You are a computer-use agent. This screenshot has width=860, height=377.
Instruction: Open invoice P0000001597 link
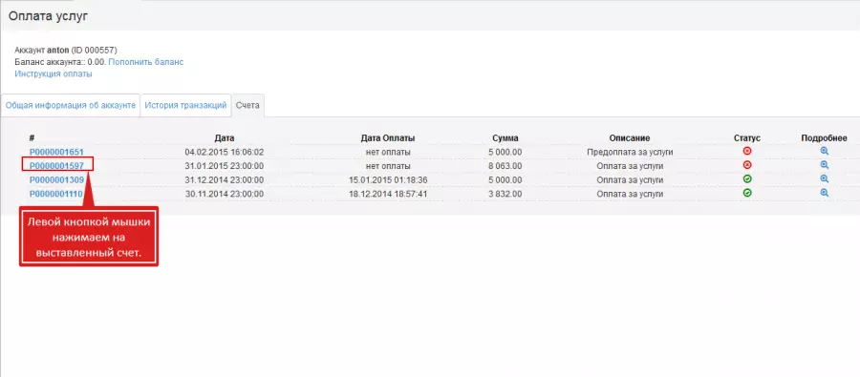pyautogui.click(x=56, y=165)
